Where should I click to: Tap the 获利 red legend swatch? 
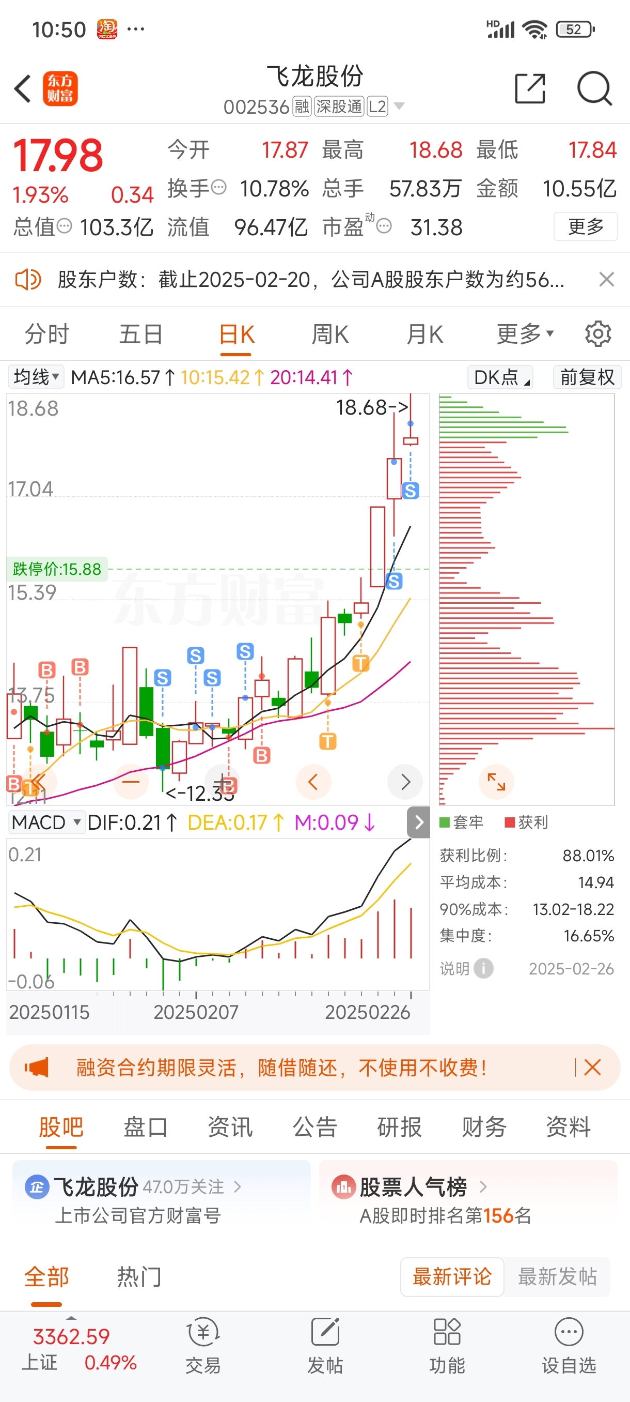click(509, 822)
